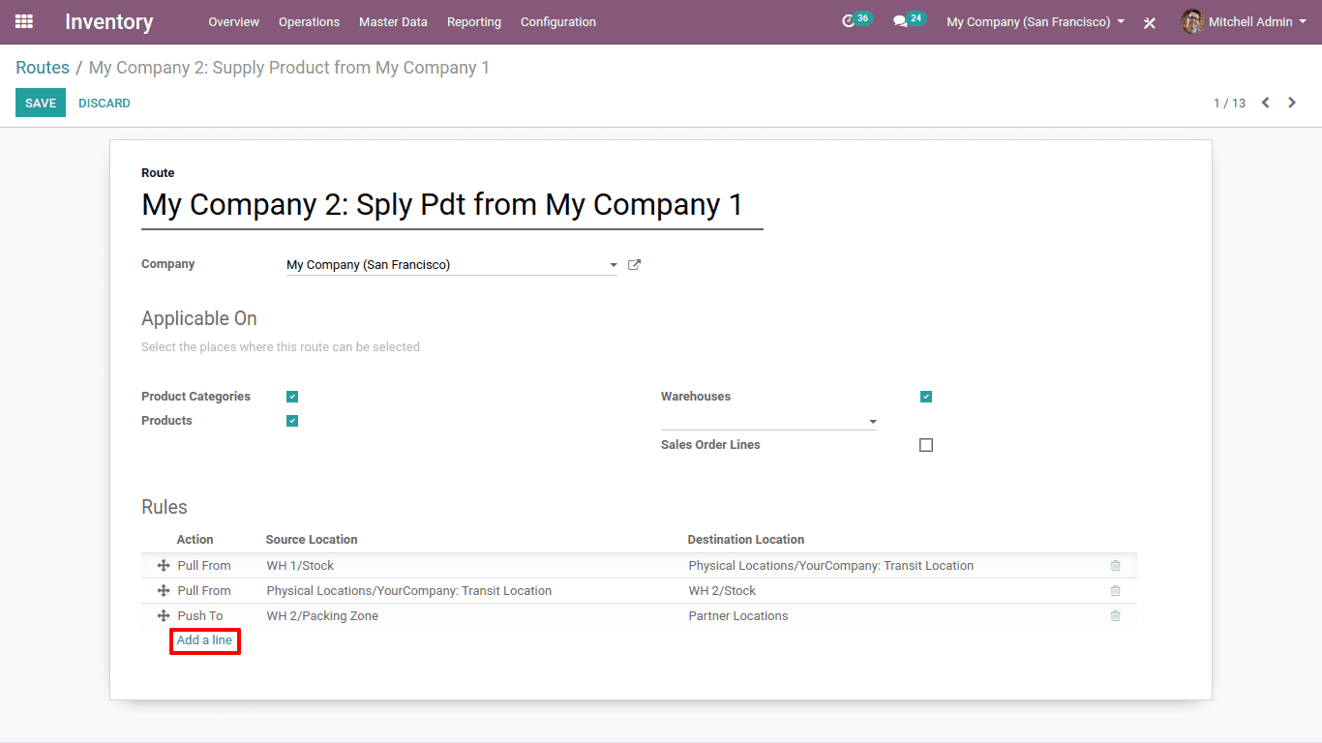Image resolution: width=1322 pixels, height=743 pixels.
Task: Go to previous record with left arrow
Action: pyautogui.click(x=1265, y=103)
